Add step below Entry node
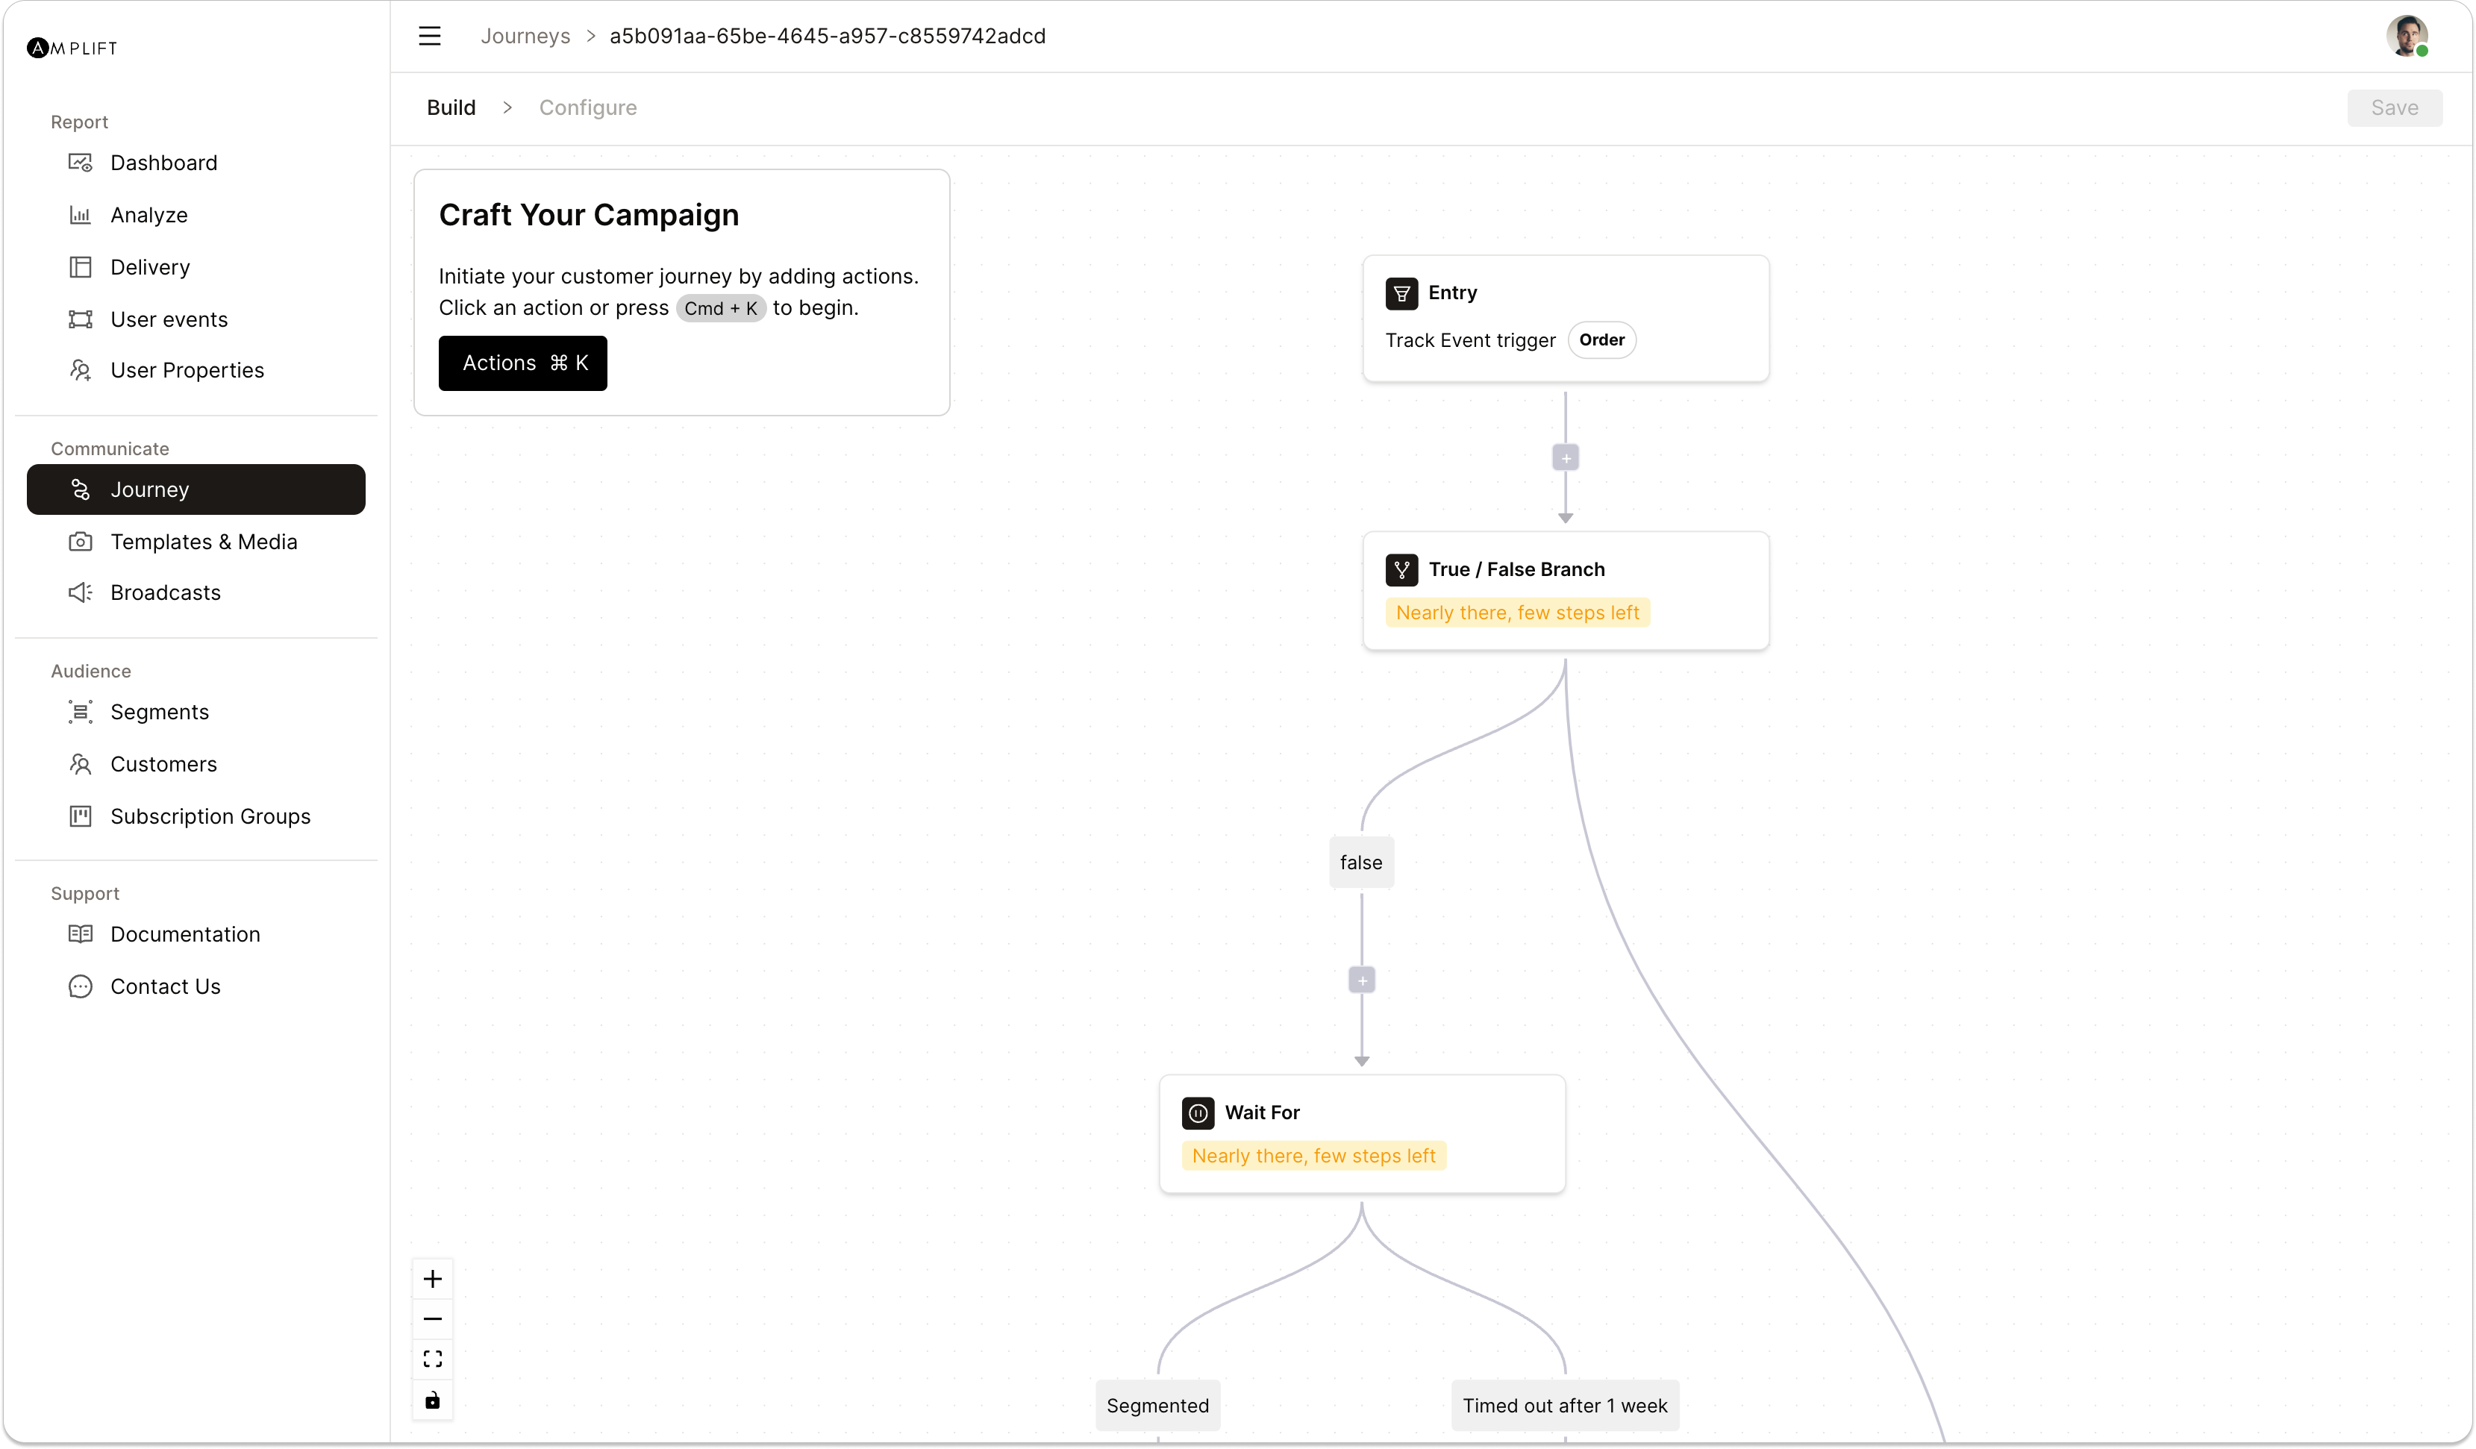 coord(1565,458)
